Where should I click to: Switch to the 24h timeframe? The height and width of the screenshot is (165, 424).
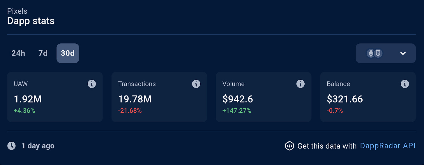tap(18, 53)
